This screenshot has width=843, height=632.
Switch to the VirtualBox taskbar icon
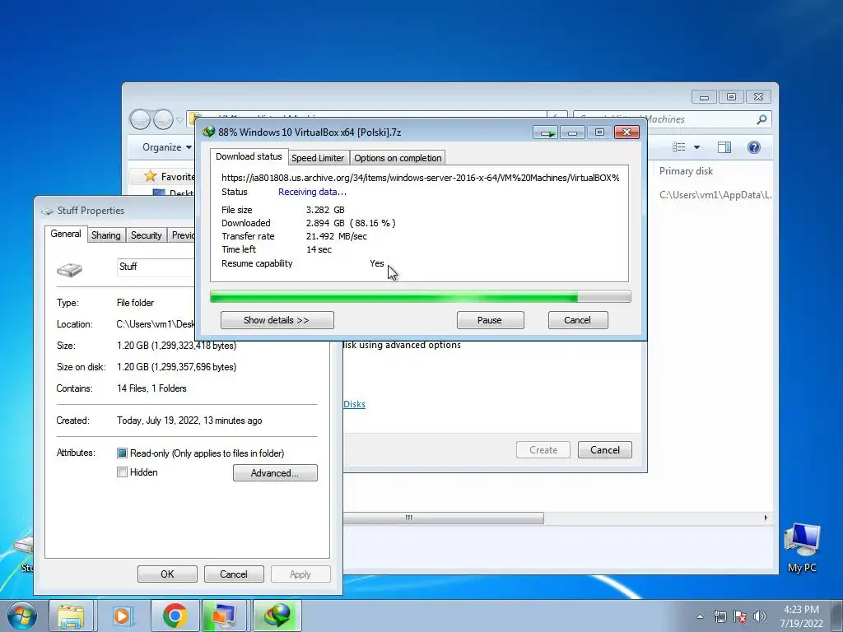coord(224,616)
